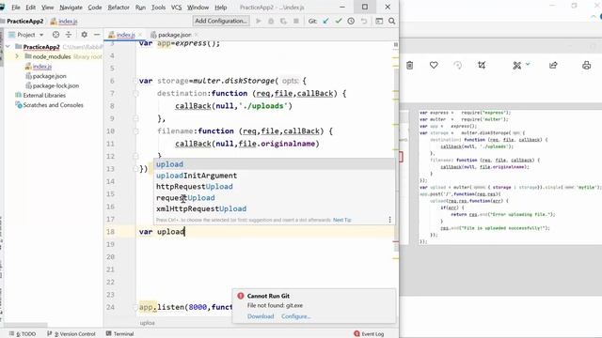The height and width of the screenshot is (338, 602).
Task: Fold the destination function at line 7
Action: pos(135,94)
